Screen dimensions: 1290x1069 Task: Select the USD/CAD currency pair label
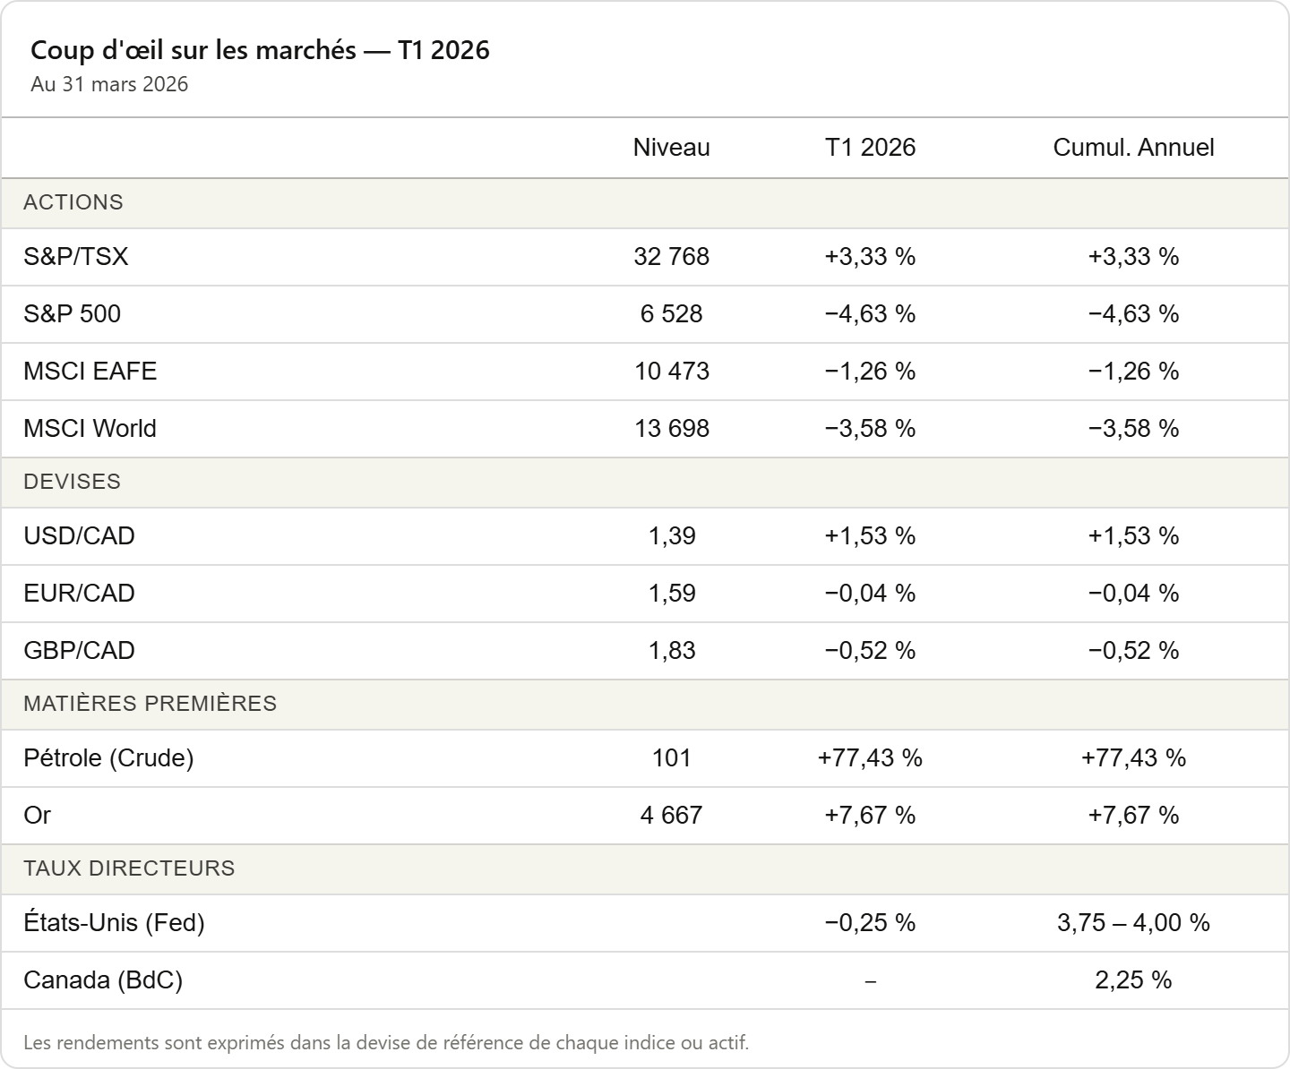pos(79,536)
